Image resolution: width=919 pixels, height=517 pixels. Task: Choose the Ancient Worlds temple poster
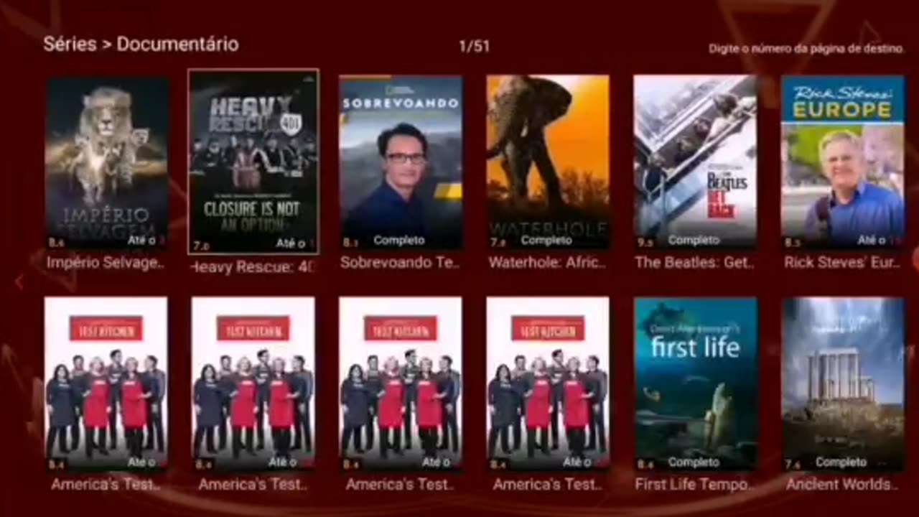pyautogui.click(x=843, y=384)
